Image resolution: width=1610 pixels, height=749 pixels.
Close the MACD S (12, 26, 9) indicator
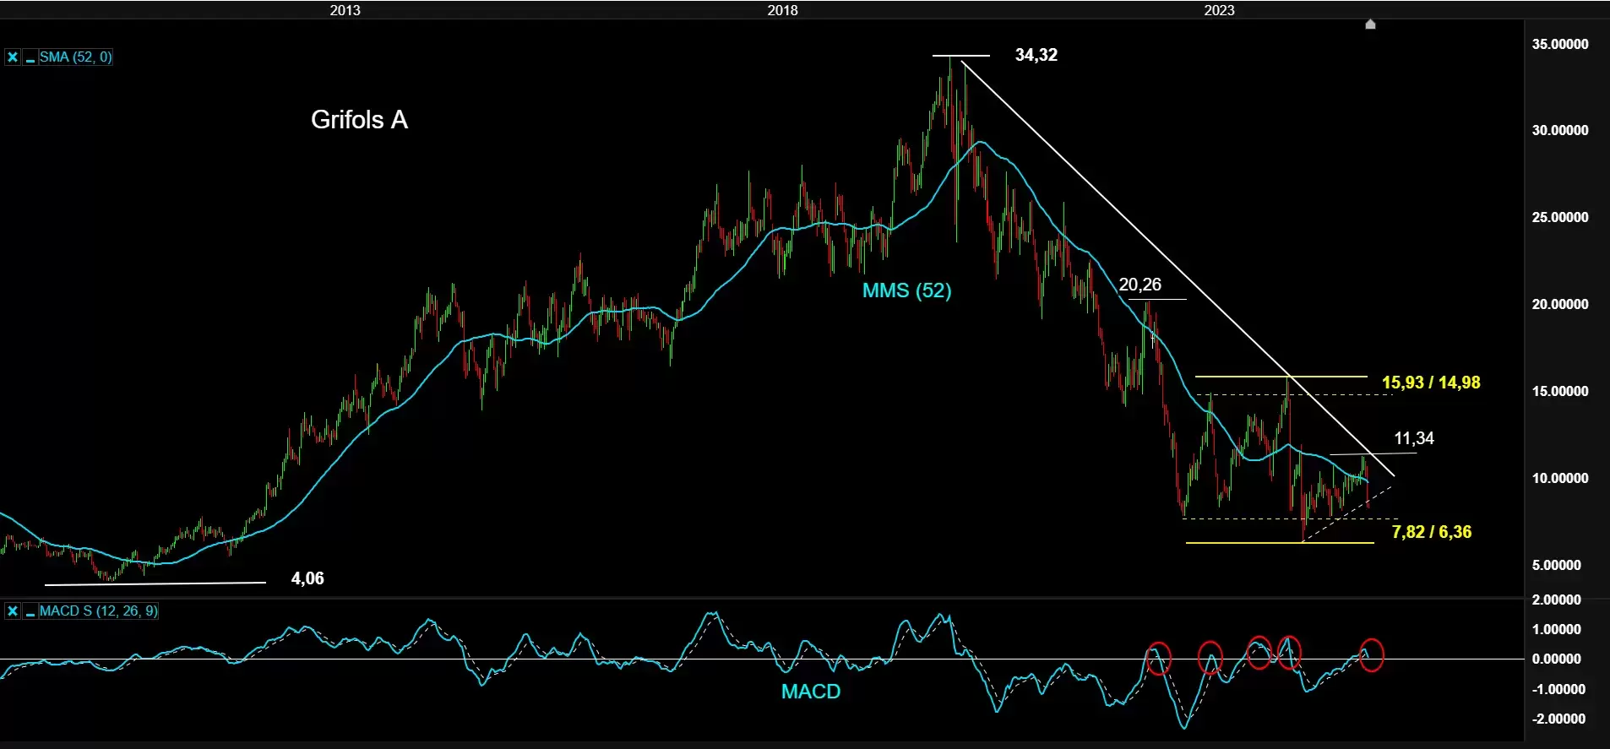(x=13, y=611)
